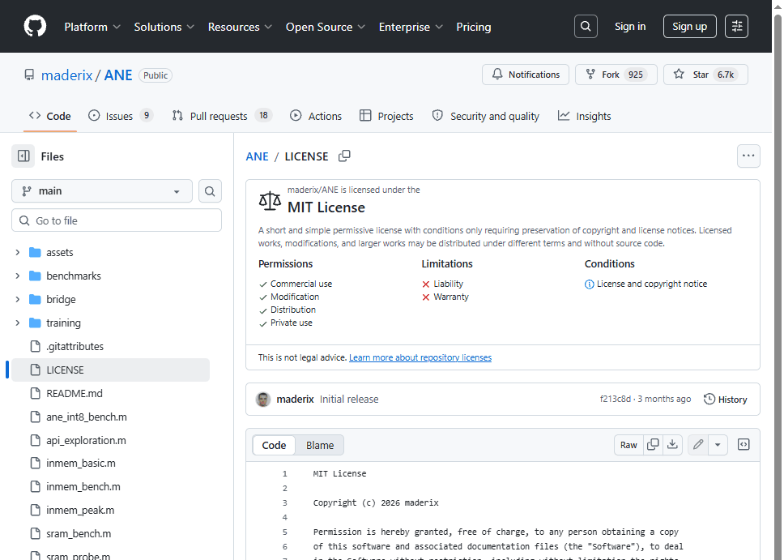Click the Notifications button
Viewport: 784px width, 560px height.
(x=526, y=75)
